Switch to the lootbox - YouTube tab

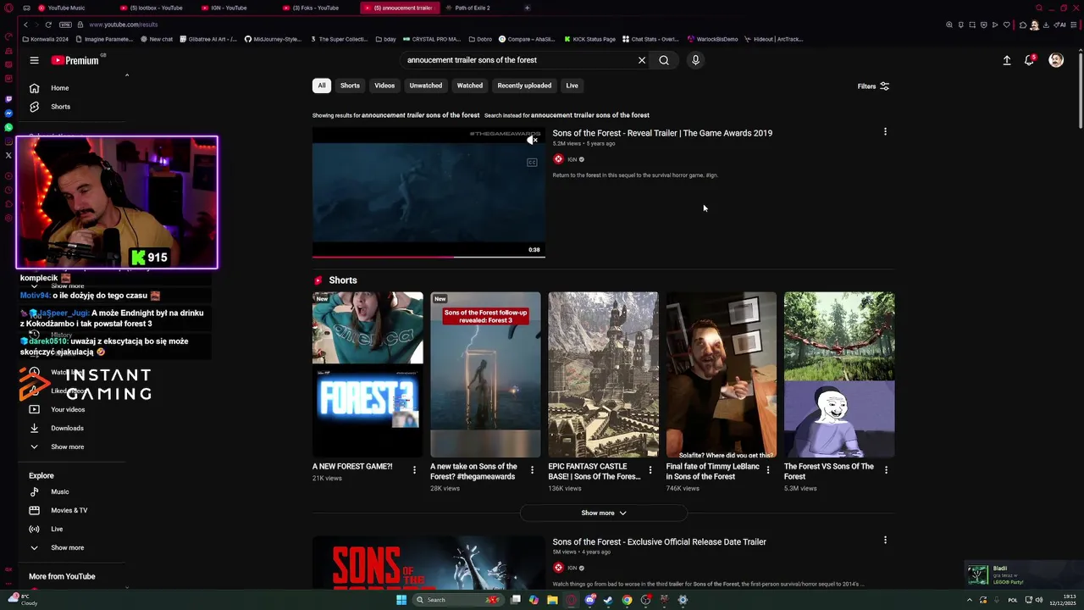[x=155, y=8]
